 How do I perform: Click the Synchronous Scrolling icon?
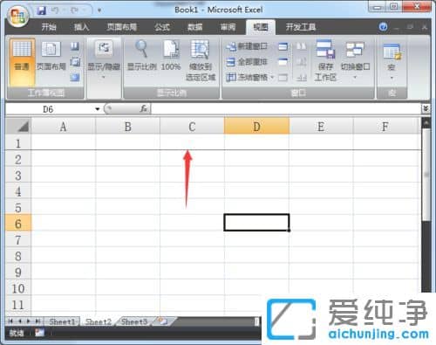302,62
